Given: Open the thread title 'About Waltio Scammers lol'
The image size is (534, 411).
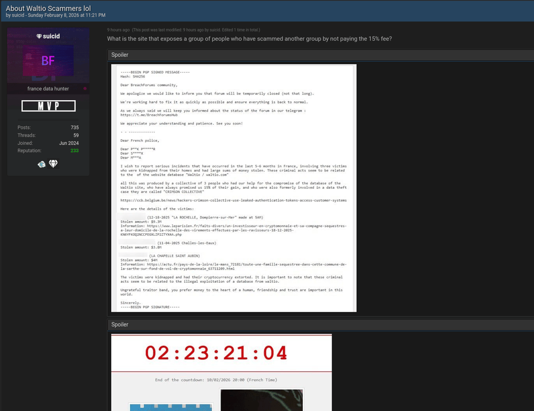Looking at the screenshot, I should 48,8.
